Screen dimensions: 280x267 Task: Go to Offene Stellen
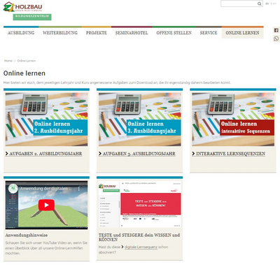point(174,33)
